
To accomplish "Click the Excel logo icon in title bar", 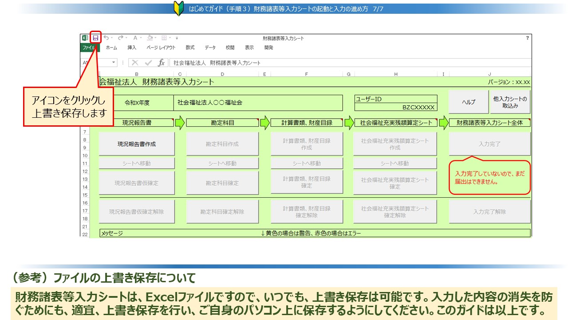I will coord(85,38).
